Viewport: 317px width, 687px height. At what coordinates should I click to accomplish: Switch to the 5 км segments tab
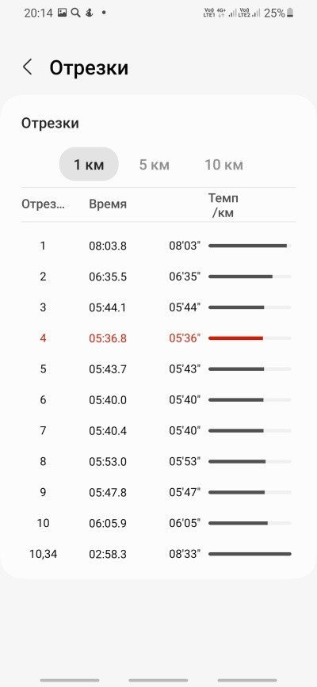[154, 165]
